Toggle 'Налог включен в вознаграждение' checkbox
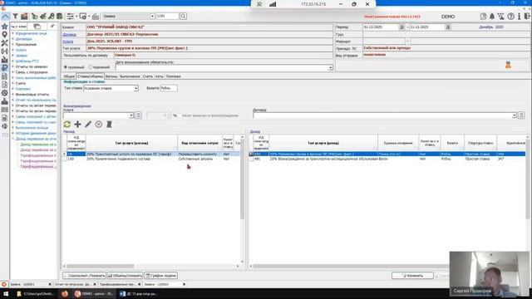Viewport: 532px width, 299px height. (179, 115)
